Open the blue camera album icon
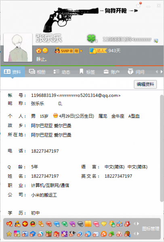The height and width of the screenshot is (242, 164). (25, 234)
